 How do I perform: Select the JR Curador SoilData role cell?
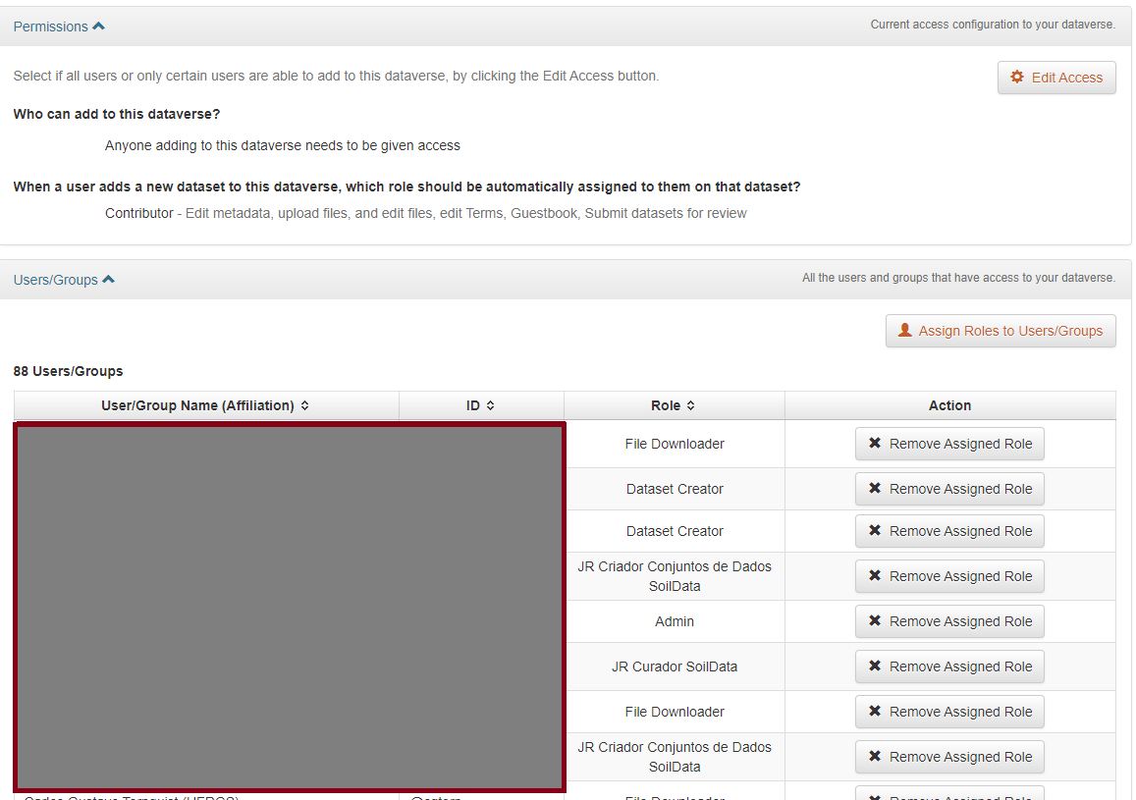tap(675, 667)
